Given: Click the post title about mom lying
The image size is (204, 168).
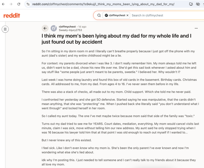Looking at the screenshot, I should tap(116, 39).
